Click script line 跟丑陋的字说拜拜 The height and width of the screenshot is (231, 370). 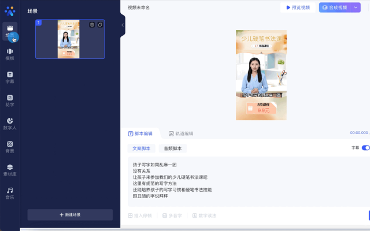[x=150, y=196]
